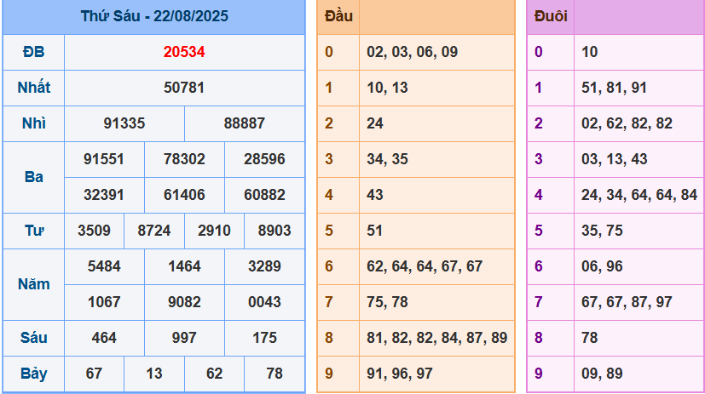Image resolution: width=705 pixels, height=394 pixels.
Task: Select fourth prize number 8903
Action: click(274, 231)
